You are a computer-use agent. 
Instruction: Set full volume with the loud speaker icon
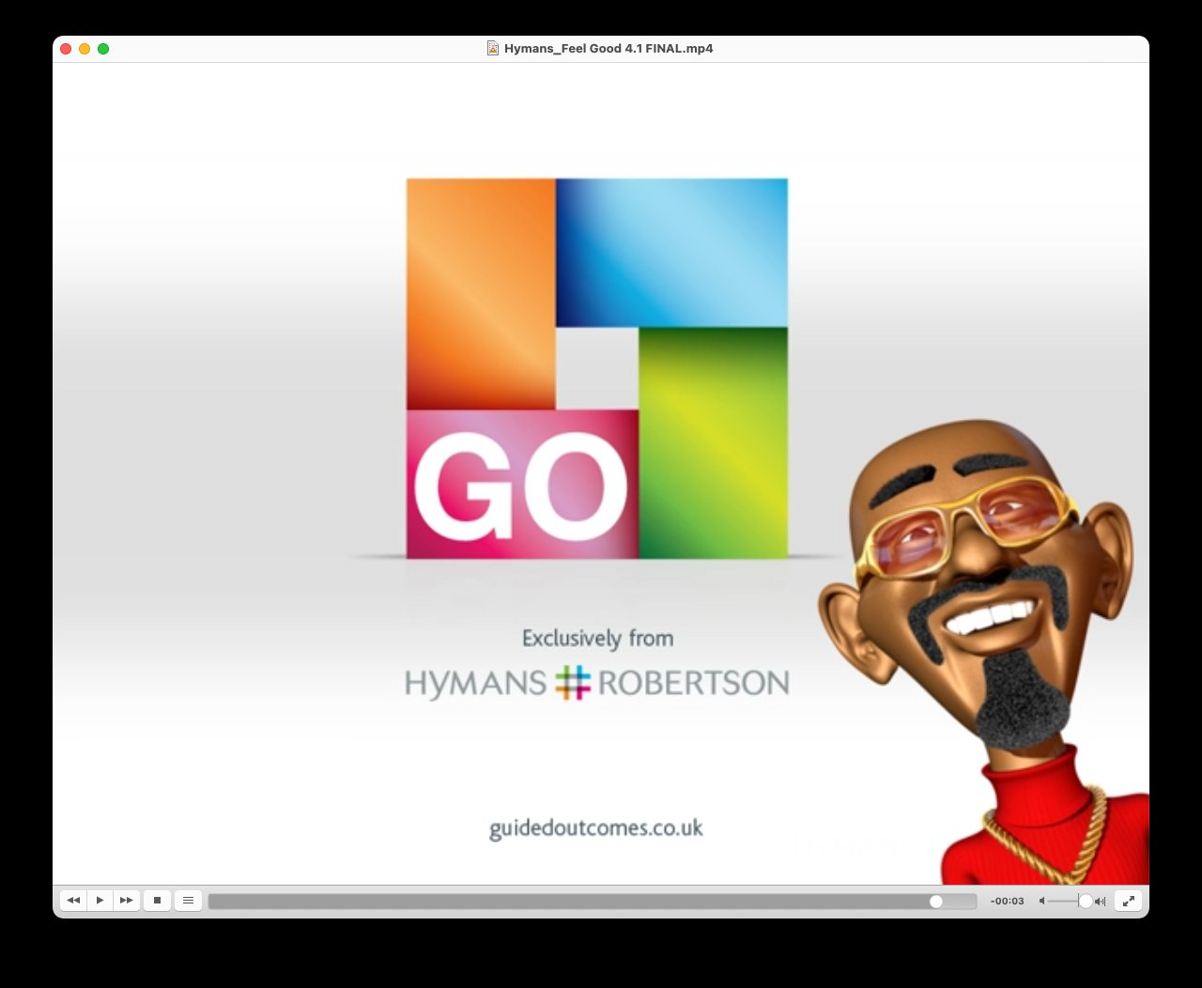tap(1101, 902)
